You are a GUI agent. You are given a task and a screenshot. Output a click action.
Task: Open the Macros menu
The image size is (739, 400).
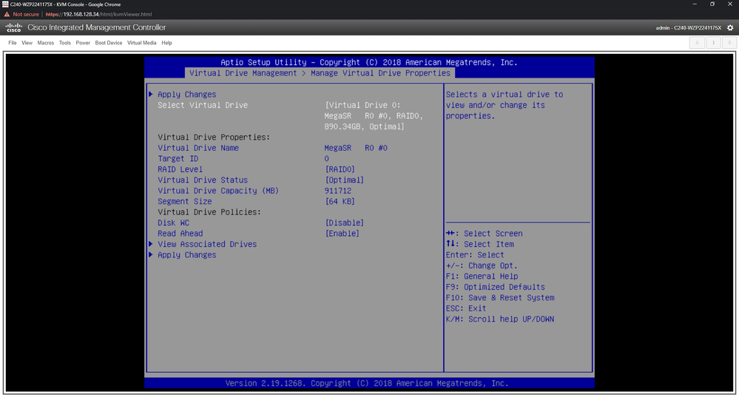(x=46, y=43)
